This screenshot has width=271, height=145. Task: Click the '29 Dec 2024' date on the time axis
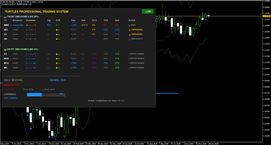(x=54, y=144)
